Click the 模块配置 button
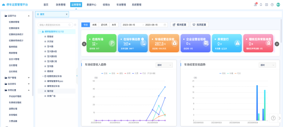The height and width of the screenshot is (127, 283). point(179,25)
